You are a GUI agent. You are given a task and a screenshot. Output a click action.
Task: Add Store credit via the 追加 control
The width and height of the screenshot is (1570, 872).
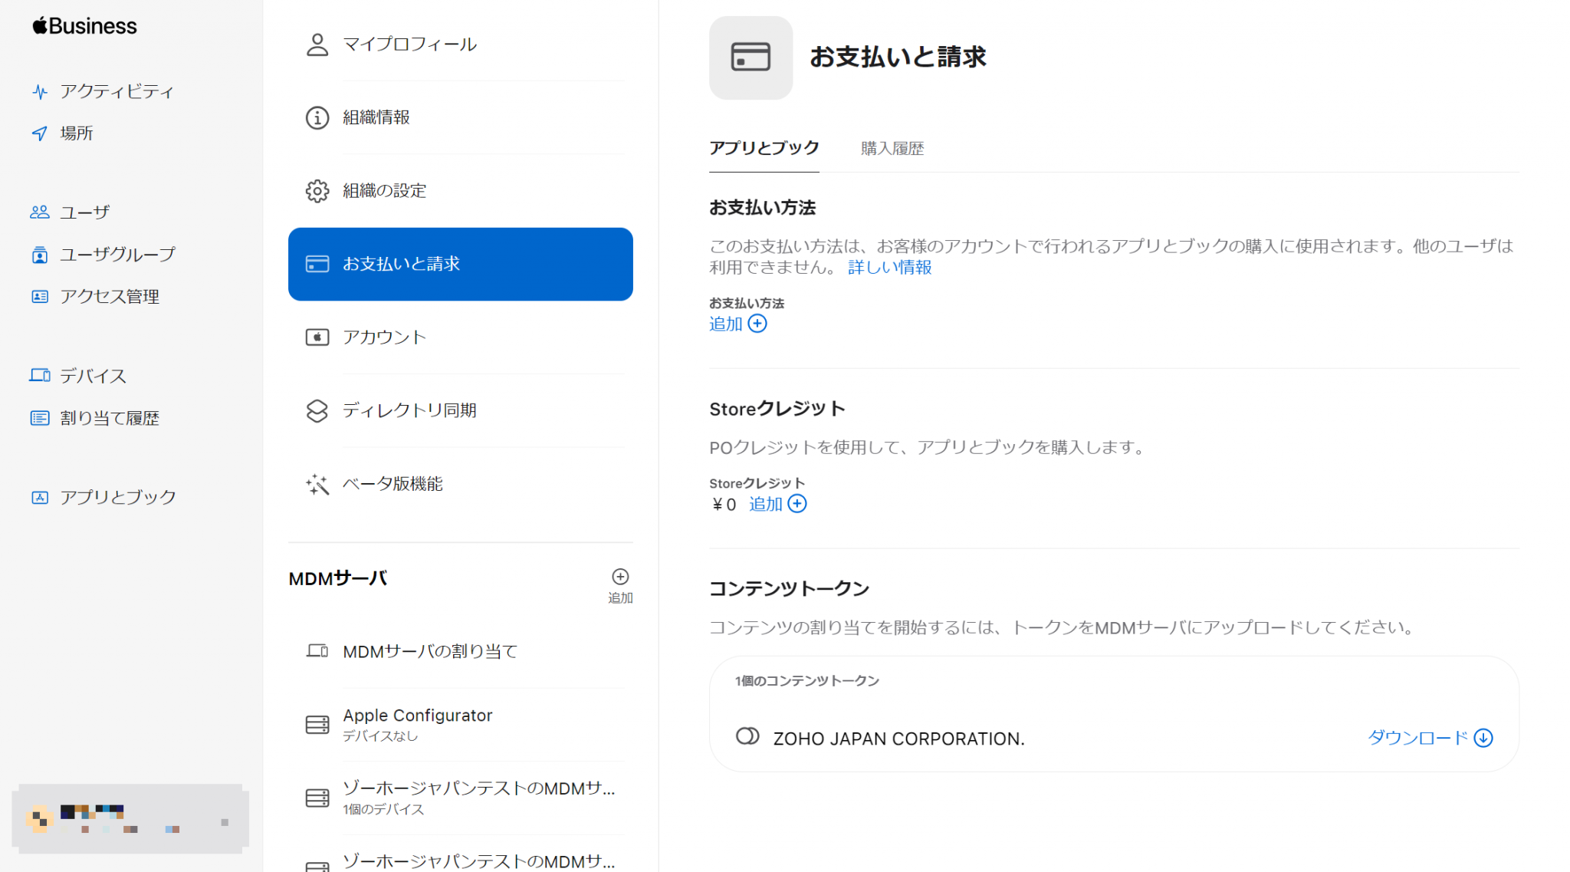pos(777,504)
